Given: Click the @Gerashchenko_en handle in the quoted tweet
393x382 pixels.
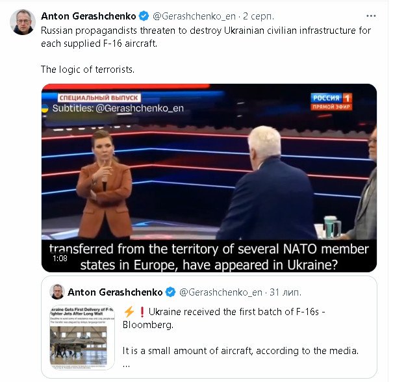Looking at the screenshot, I should [x=220, y=292].
